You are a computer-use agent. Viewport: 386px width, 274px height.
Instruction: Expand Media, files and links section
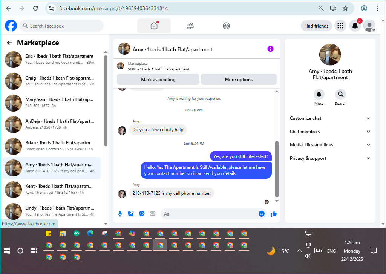pos(330,145)
